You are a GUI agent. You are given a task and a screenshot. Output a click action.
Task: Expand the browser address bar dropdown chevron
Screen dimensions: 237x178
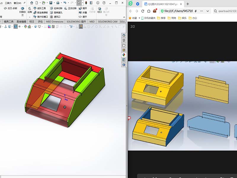pos(207,11)
